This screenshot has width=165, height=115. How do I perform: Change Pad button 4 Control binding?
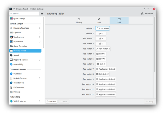(101, 54)
